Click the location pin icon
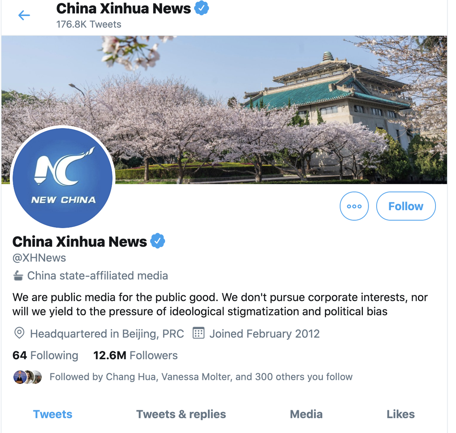Image resolution: width=456 pixels, height=433 pixels. point(19,333)
